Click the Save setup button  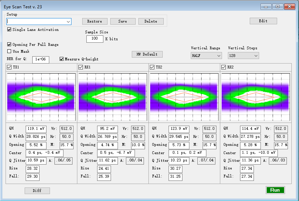pos(123,21)
